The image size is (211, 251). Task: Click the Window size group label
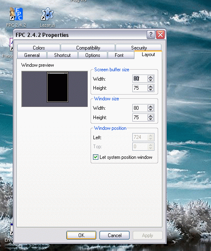click(107, 99)
